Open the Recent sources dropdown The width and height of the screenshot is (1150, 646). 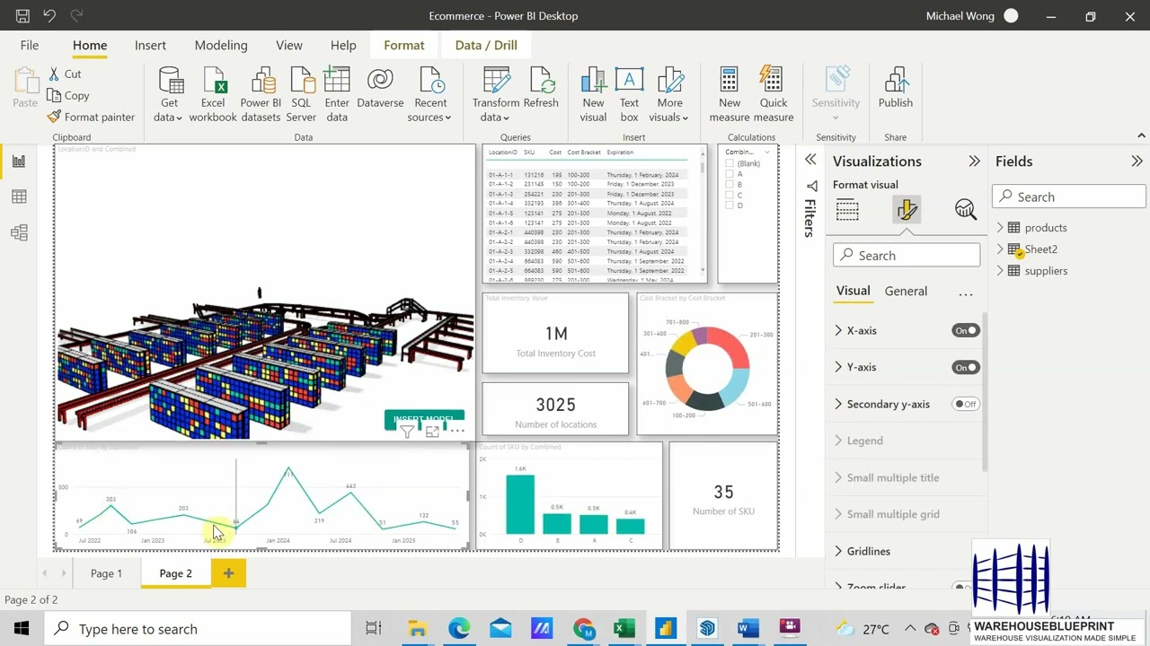(x=429, y=95)
